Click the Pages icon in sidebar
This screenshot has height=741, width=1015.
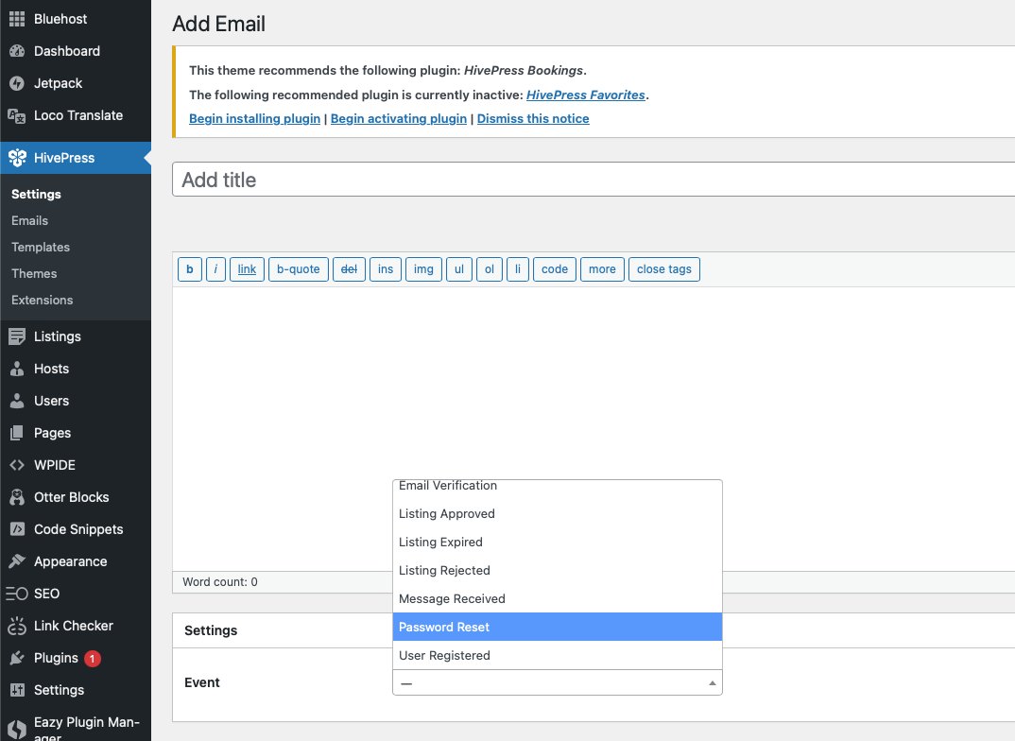click(17, 433)
